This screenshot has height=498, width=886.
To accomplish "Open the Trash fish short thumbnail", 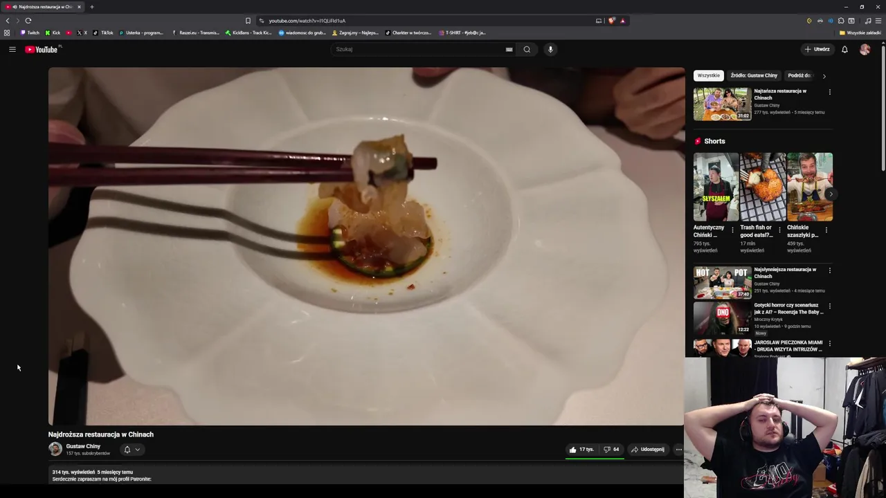I will click(x=763, y=187).
